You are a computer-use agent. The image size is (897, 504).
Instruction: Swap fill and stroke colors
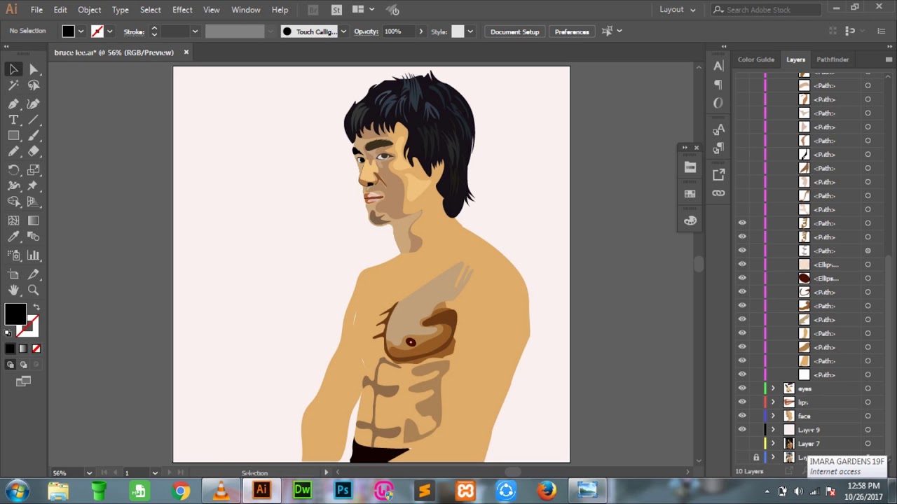click(36, 307)
